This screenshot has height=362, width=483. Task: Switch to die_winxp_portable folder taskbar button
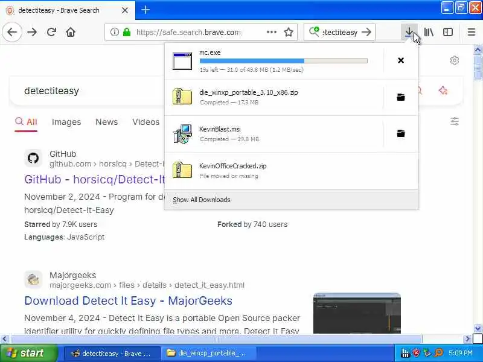(210, 354)
